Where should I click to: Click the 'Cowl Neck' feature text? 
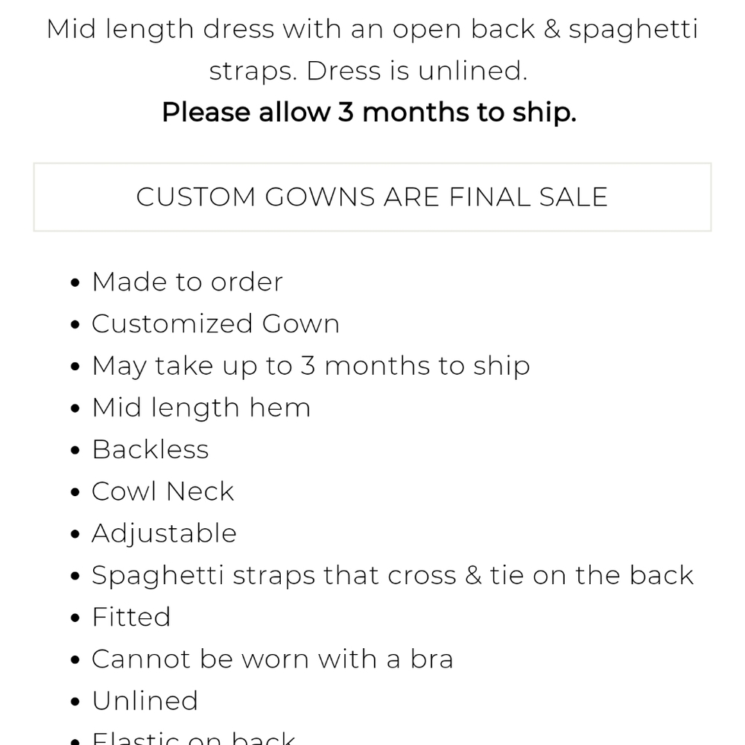[162, 492]
